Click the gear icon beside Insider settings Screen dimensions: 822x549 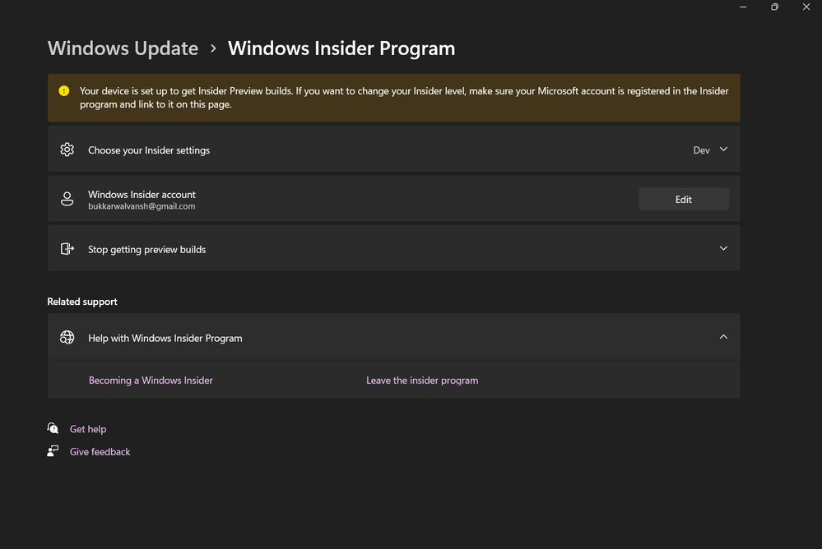[67, 150]
